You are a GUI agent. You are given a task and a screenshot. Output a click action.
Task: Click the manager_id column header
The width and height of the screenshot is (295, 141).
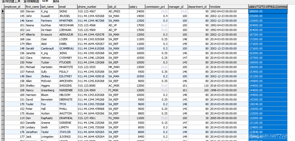(x=178, y=7)
